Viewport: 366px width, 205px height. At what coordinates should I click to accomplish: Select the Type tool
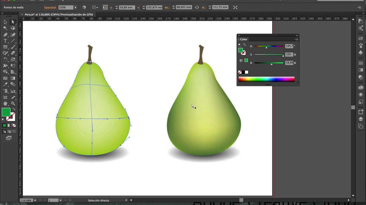[x=5, y=41]
